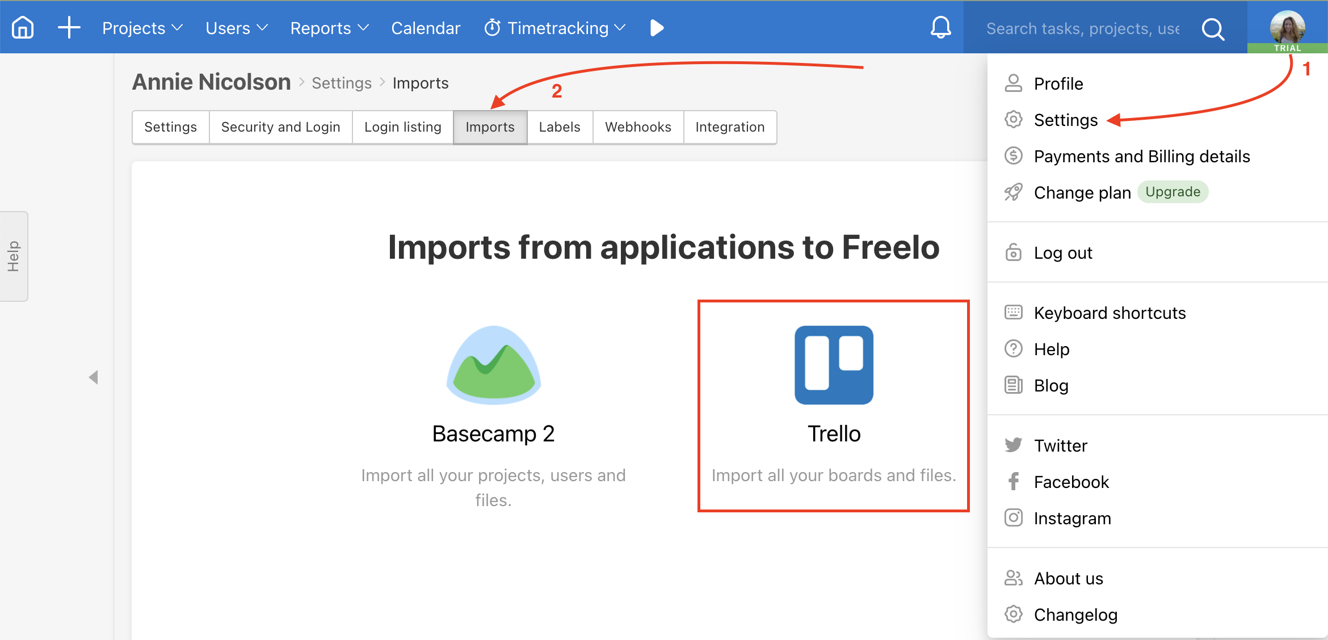Switch to the Webhooks tab
Image resolution: width=1328 pixels, height=640 pixels.
pos(638,127)
